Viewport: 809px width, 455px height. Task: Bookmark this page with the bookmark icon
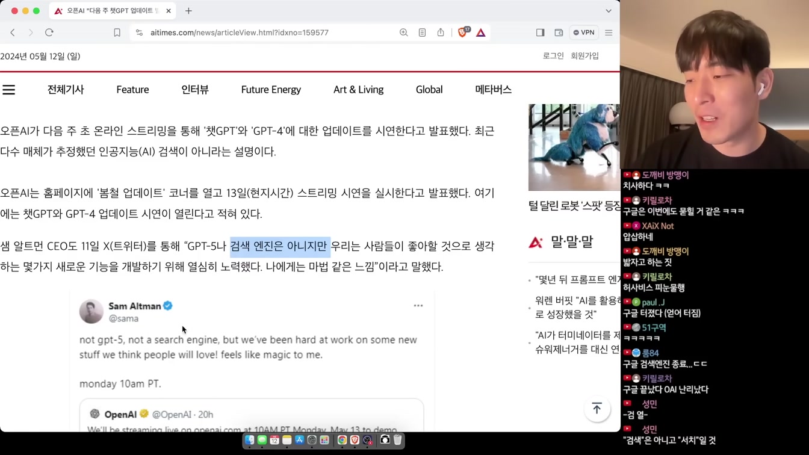coord(117,32)
